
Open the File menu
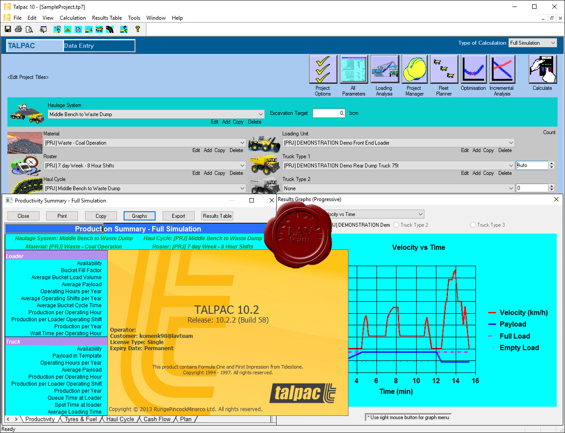point(18,18)
